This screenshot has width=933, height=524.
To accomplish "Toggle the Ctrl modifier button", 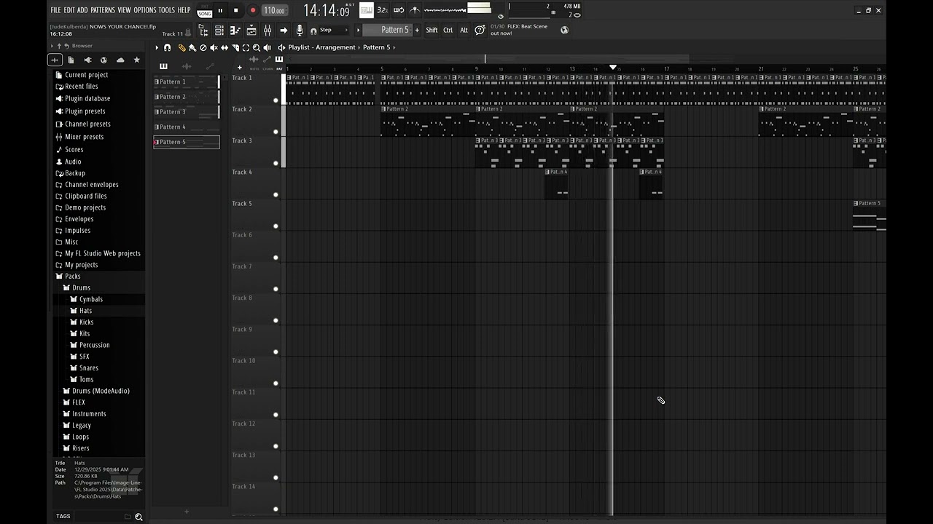I will point(448,30).
